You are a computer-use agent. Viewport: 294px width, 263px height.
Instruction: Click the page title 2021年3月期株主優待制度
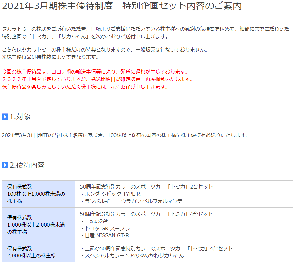coord(57,6)
